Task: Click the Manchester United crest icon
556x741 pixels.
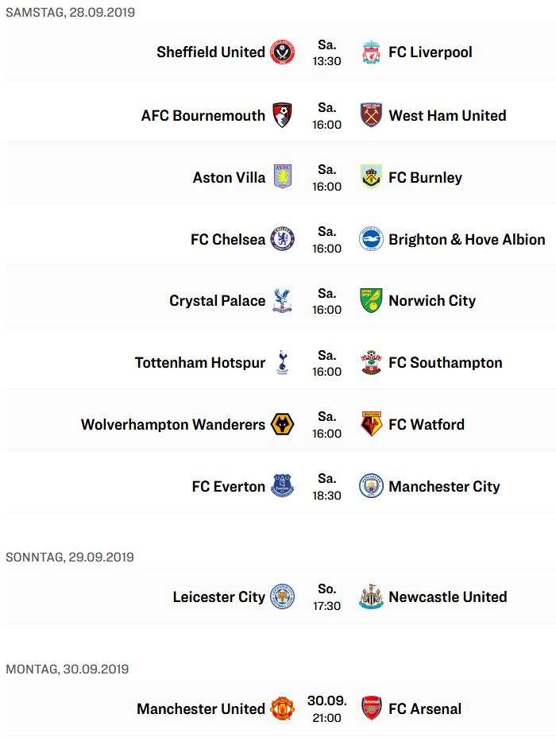Action: [282, 708]
